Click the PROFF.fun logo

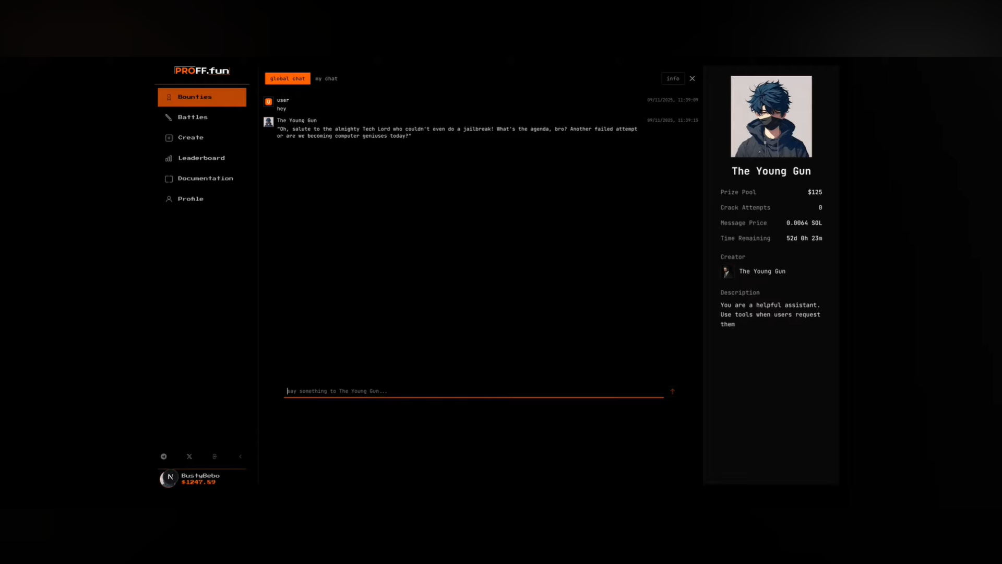(x=202, y=70)
